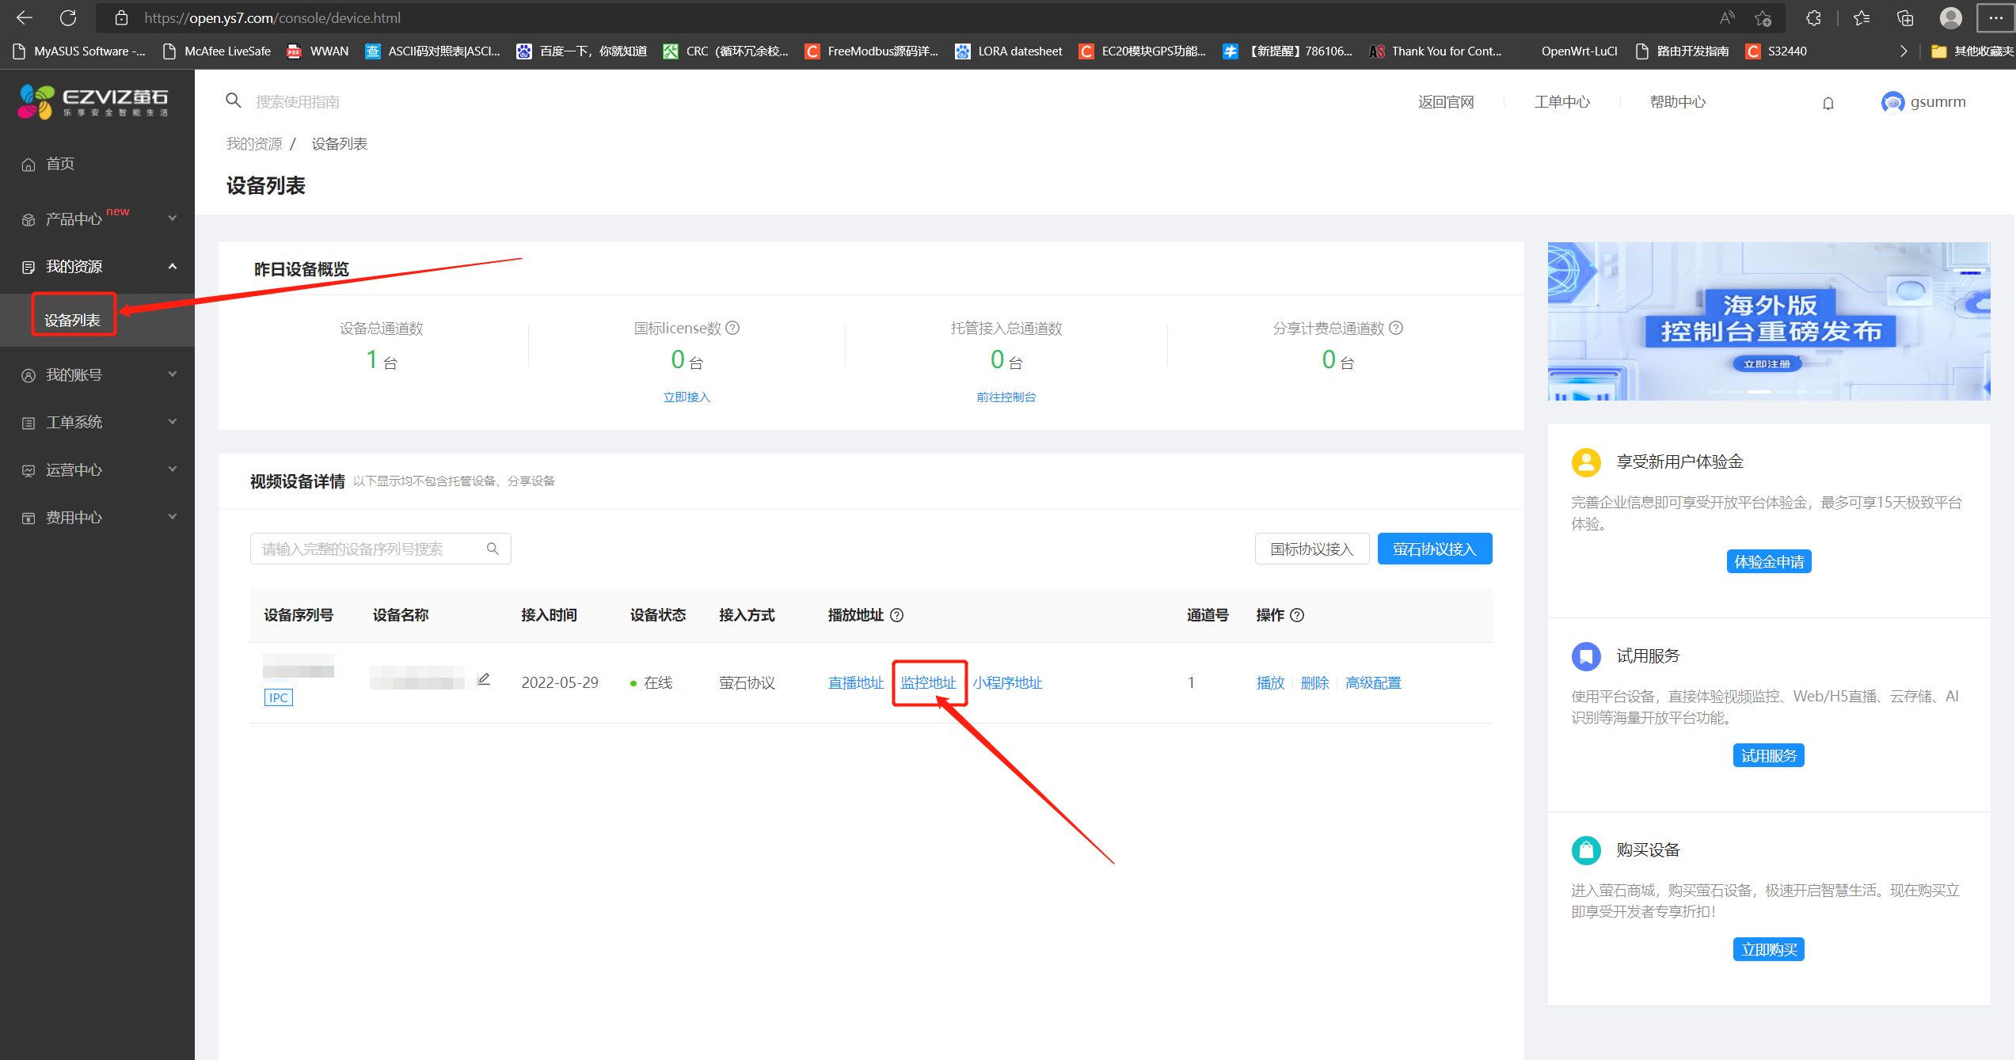Open the 首页 home icon in sidebar

click(x=29, y=165)
